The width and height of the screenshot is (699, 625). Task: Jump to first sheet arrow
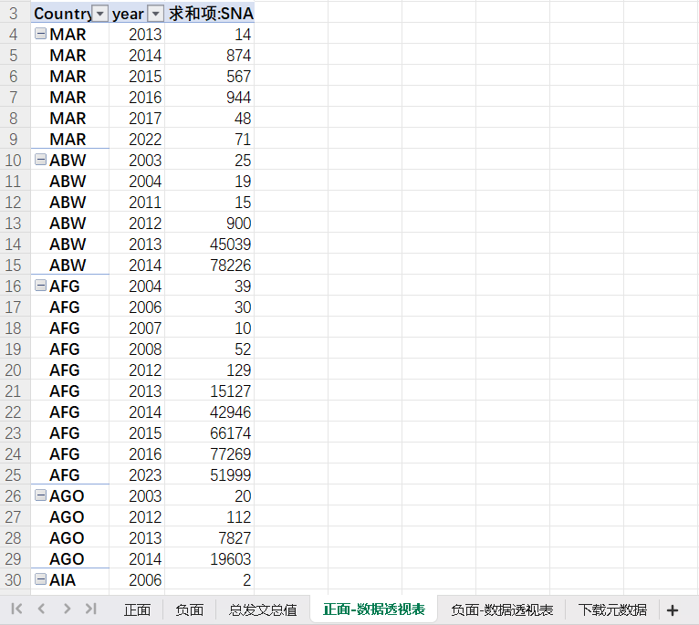point(16,609)
